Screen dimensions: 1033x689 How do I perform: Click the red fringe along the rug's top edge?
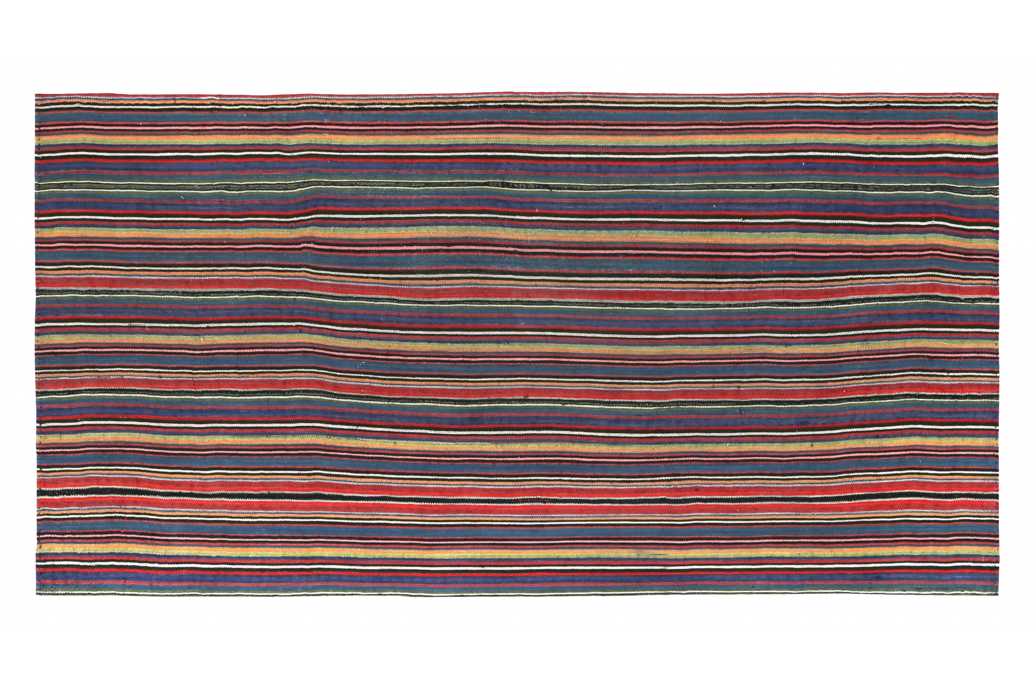[516, 93]
